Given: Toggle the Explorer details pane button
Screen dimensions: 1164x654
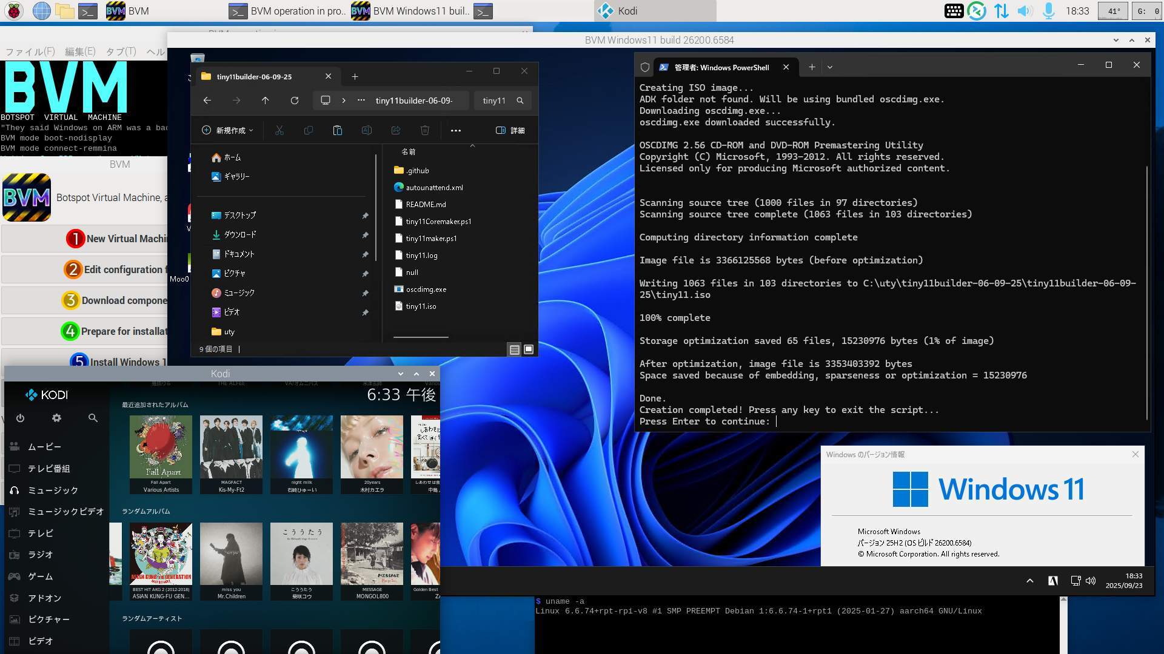Looking at the screenshot, I should point(510,130).
